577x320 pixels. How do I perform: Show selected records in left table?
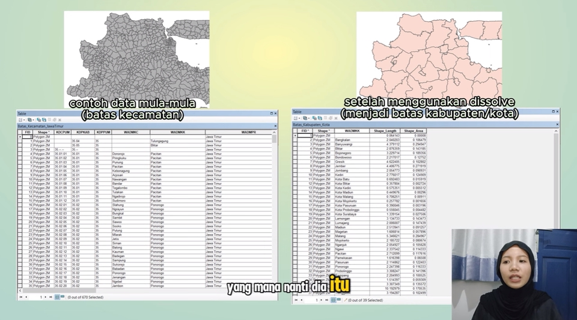pyautogui.click(x=63, y=296)
